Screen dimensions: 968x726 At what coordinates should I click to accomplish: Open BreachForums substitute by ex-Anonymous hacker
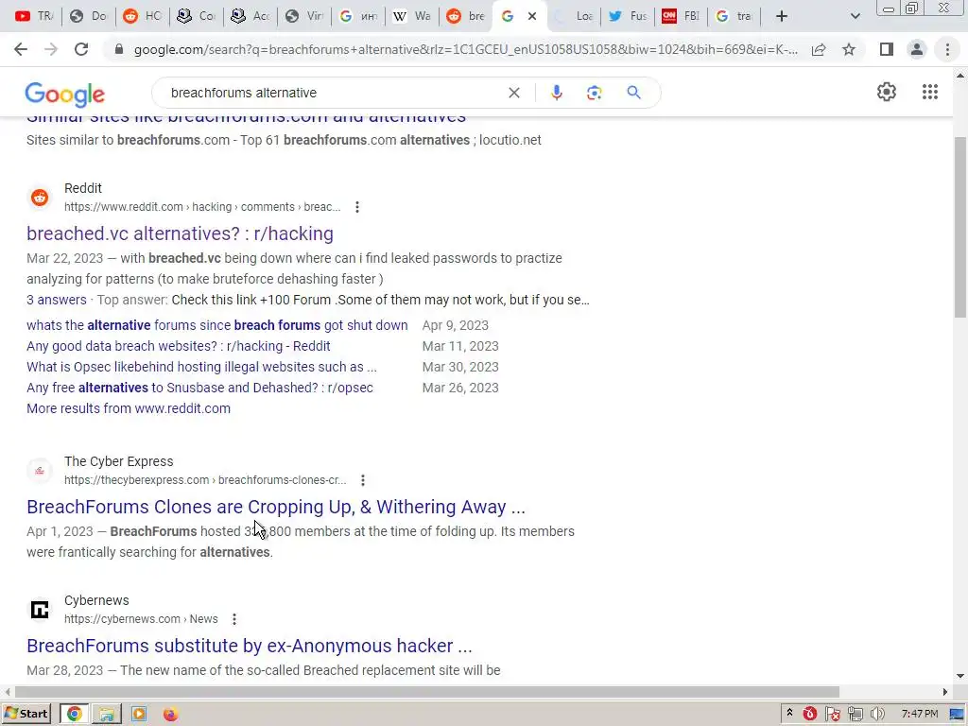point(250,646)
